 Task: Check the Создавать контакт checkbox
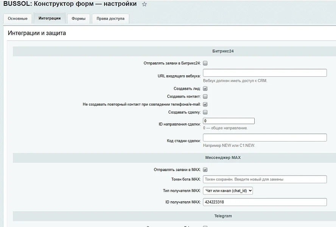coord(205,96)
